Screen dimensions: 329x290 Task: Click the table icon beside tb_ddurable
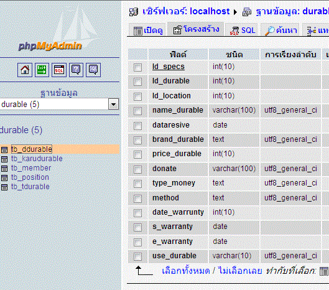pyautogui.click(x=4, y=150)
